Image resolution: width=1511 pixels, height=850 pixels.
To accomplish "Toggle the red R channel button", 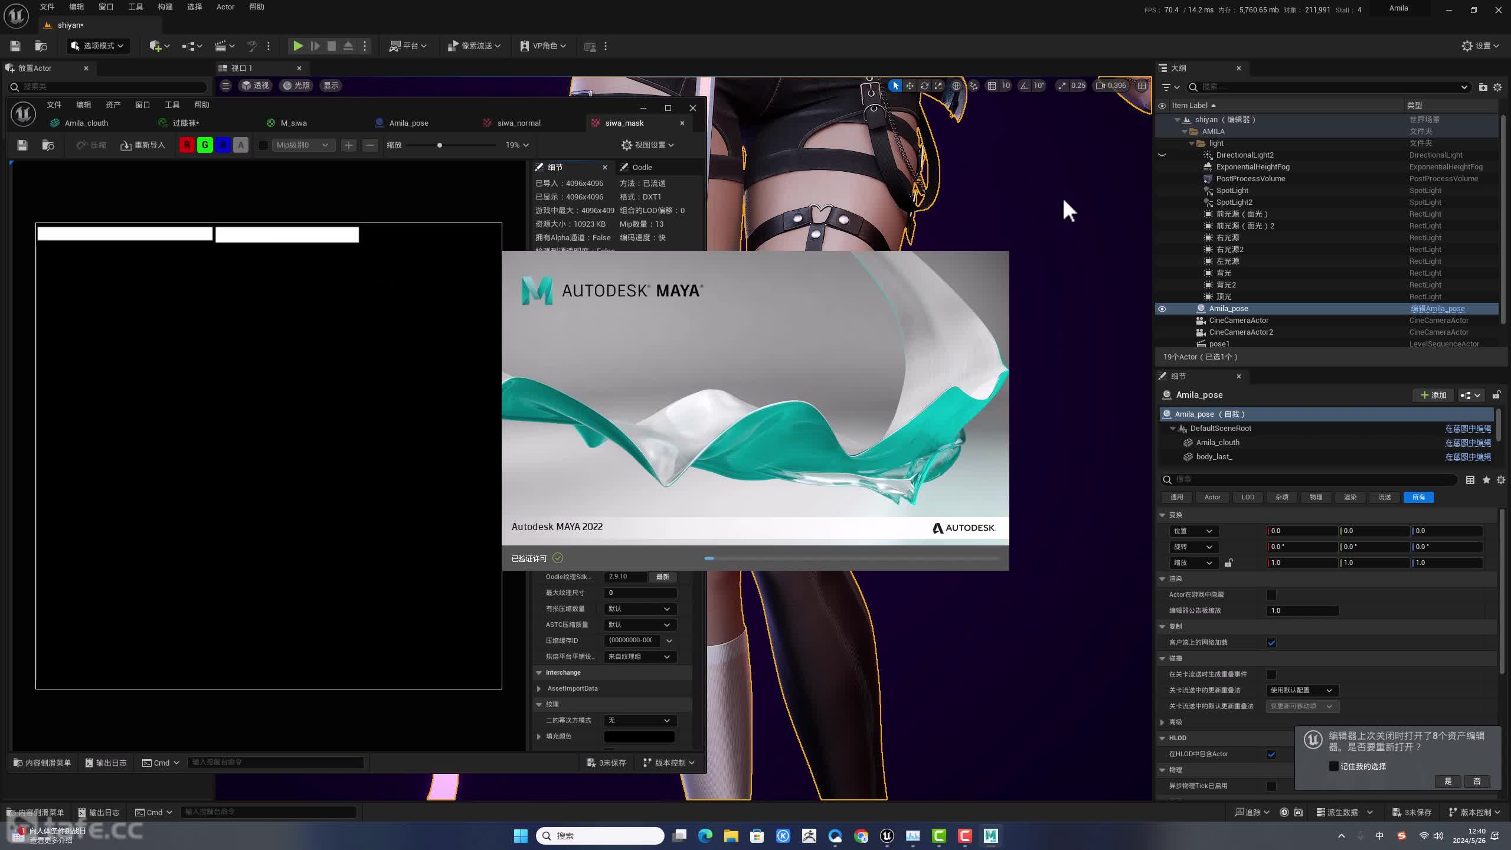I will pos(187,145).
